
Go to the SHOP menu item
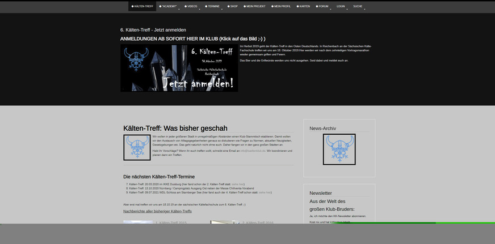click(233, 6)
